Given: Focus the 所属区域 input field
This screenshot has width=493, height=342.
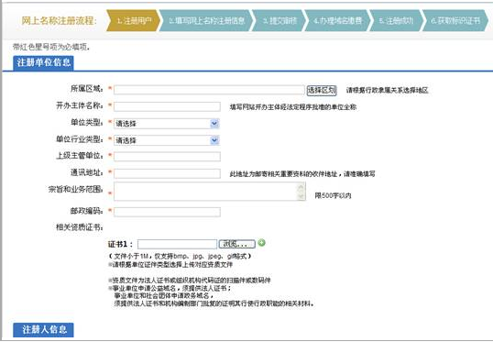Looking at the screenshot, I should click(x=210, y=90).
